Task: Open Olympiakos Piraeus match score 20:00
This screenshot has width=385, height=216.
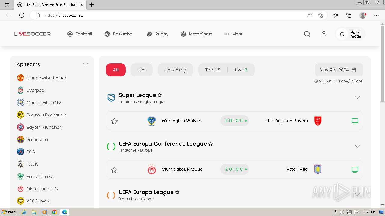Action: tap(235, 169)
